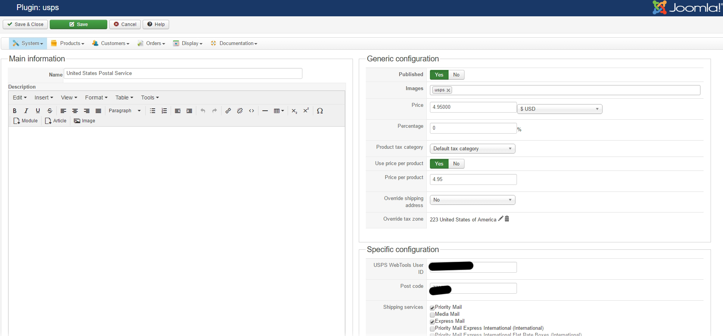Apply italic formatting in the editor

click(x=26, y=111)
